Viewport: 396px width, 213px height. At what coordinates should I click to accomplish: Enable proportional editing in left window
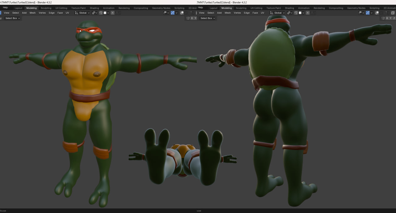pyautogui.click(x=113, y=13)
